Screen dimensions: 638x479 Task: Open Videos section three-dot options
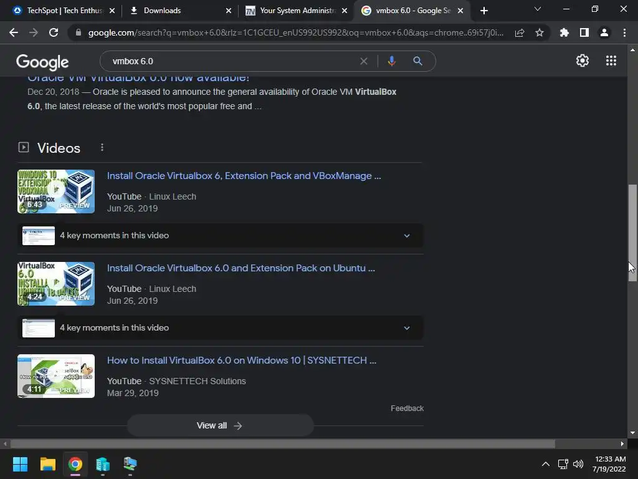[x=102, y=147]
